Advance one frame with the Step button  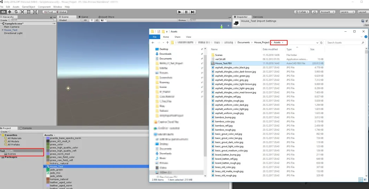(193, 12)
